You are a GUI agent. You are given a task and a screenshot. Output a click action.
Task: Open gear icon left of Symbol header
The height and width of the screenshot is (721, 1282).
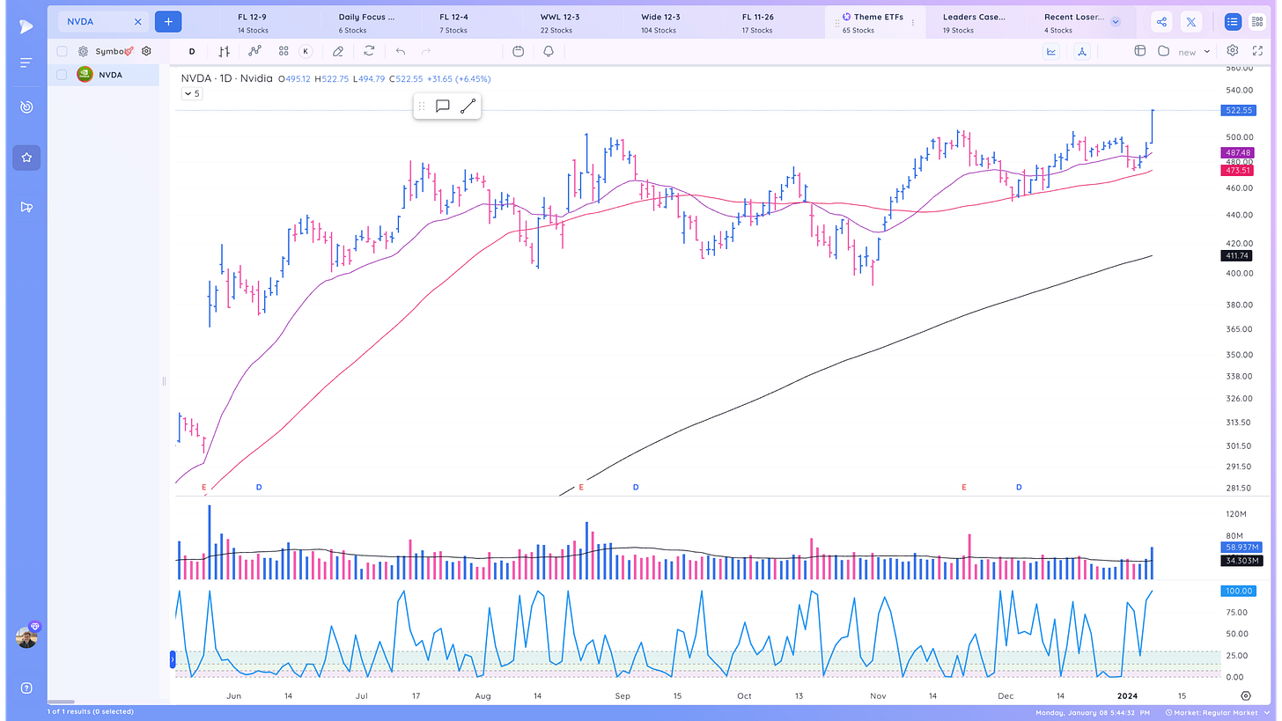(x=83, y=52)
